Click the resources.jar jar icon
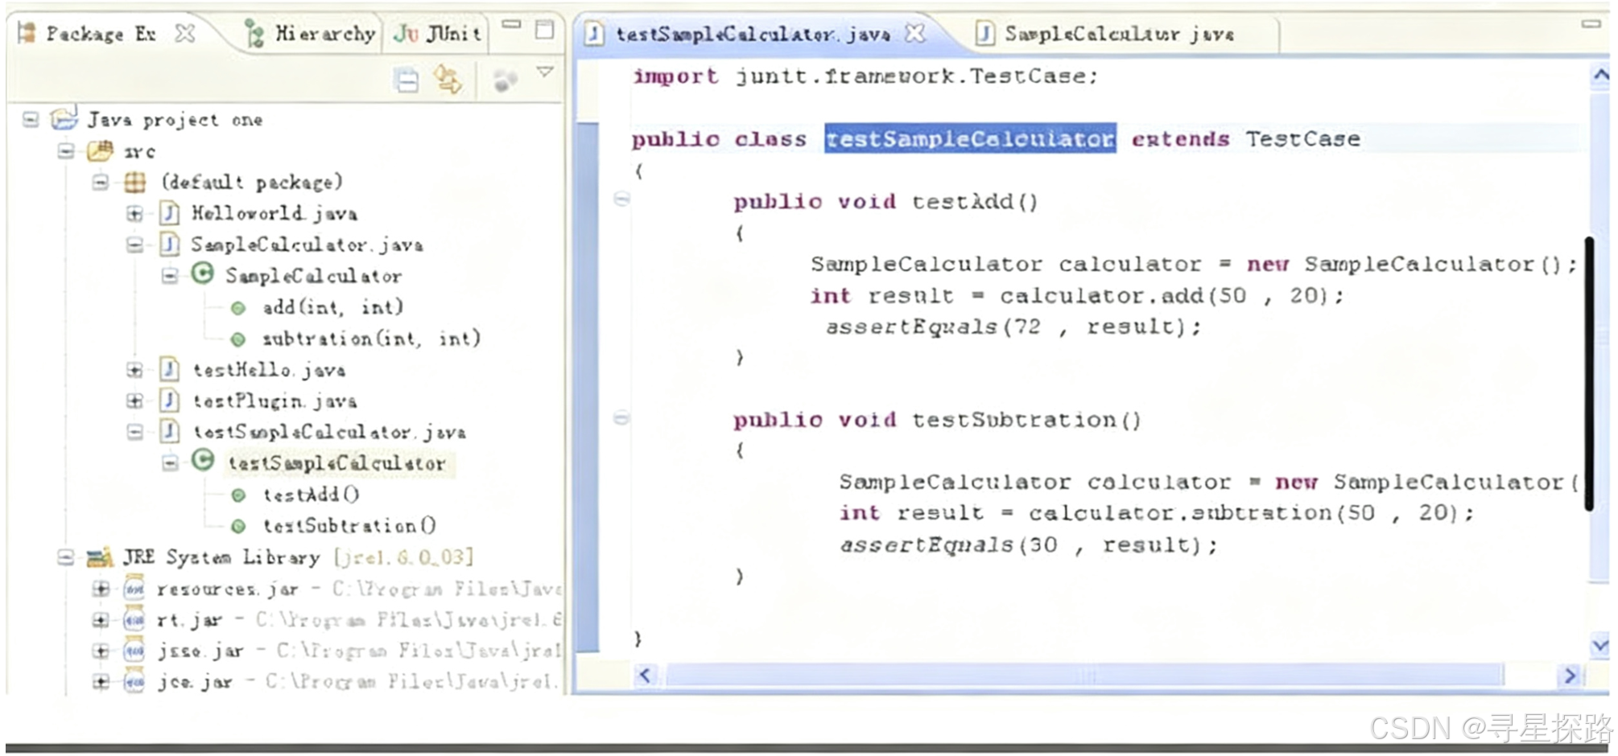Image resolution: width=1618 pixels, height=756 pixels. click(134, 589)
